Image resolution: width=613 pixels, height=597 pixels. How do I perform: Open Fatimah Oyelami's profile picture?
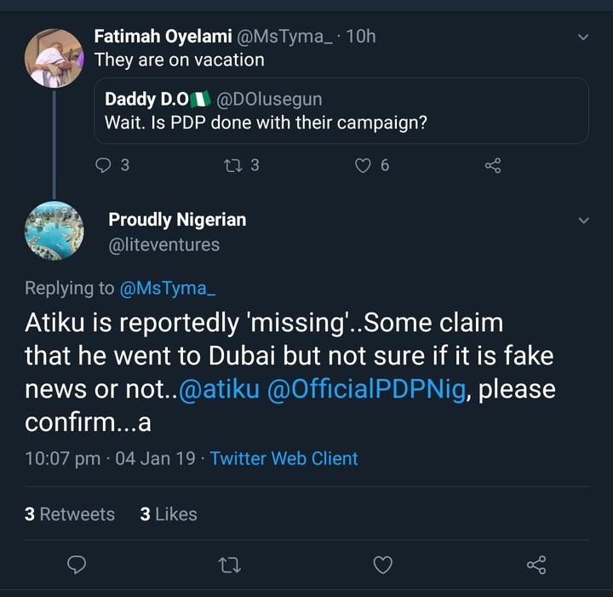point(54,57)
